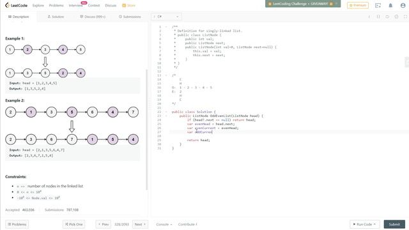Close the LeetCoding Challenge banner
Viewport: 409px width, 230px height.
click(x=337, y=4)
